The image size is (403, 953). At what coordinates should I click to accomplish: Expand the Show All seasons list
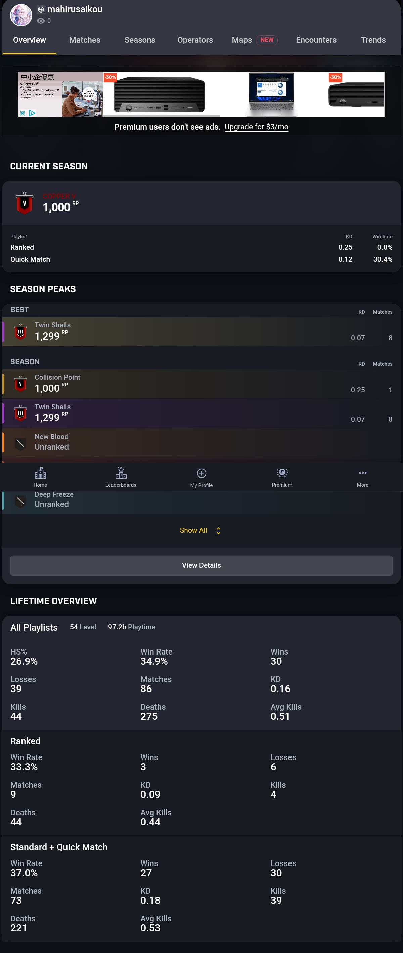[193, 531]
